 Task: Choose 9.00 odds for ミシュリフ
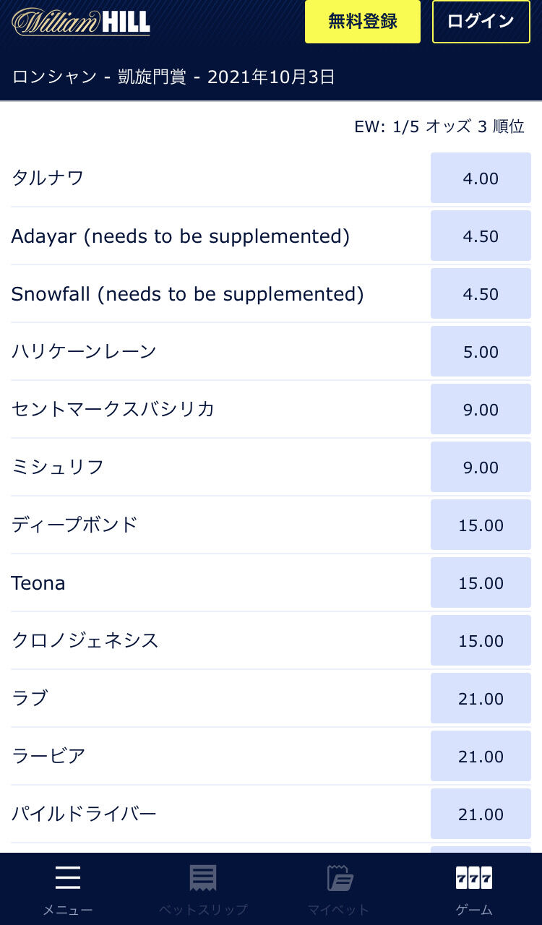coord(481,467)
